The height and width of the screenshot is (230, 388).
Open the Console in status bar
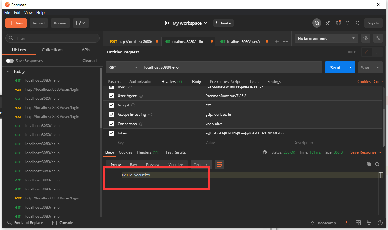pos(63,223)
